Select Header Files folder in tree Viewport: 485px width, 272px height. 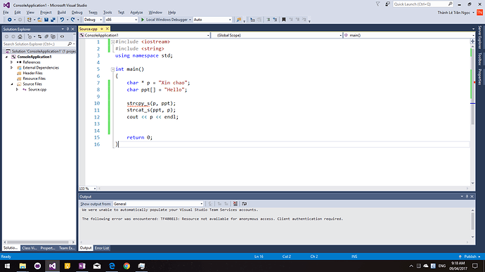pos(32,74)
